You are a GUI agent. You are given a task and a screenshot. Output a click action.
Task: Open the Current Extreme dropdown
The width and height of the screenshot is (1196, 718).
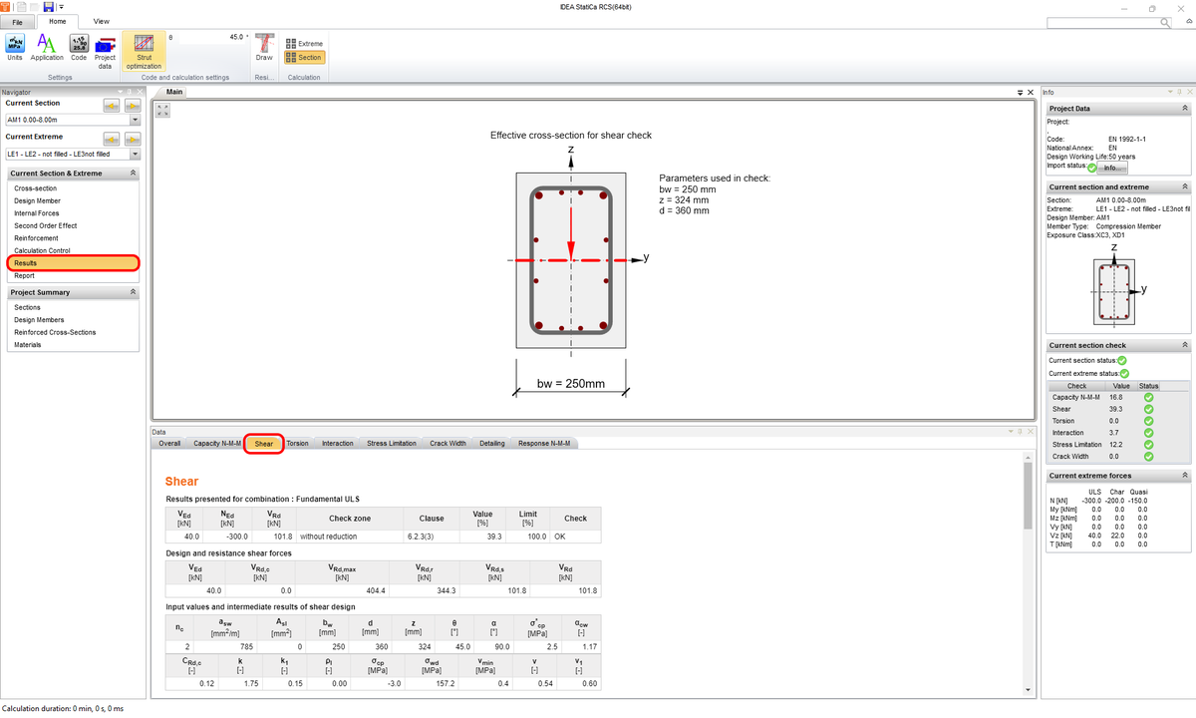[135, 155]
